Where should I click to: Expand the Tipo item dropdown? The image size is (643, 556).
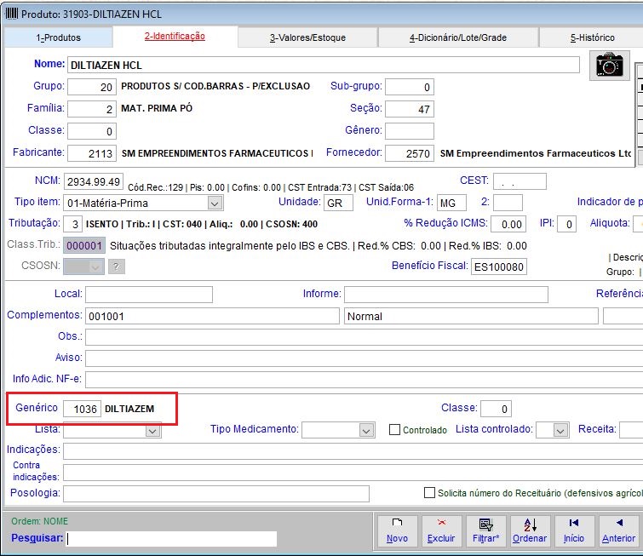click(x=215, y=203)
